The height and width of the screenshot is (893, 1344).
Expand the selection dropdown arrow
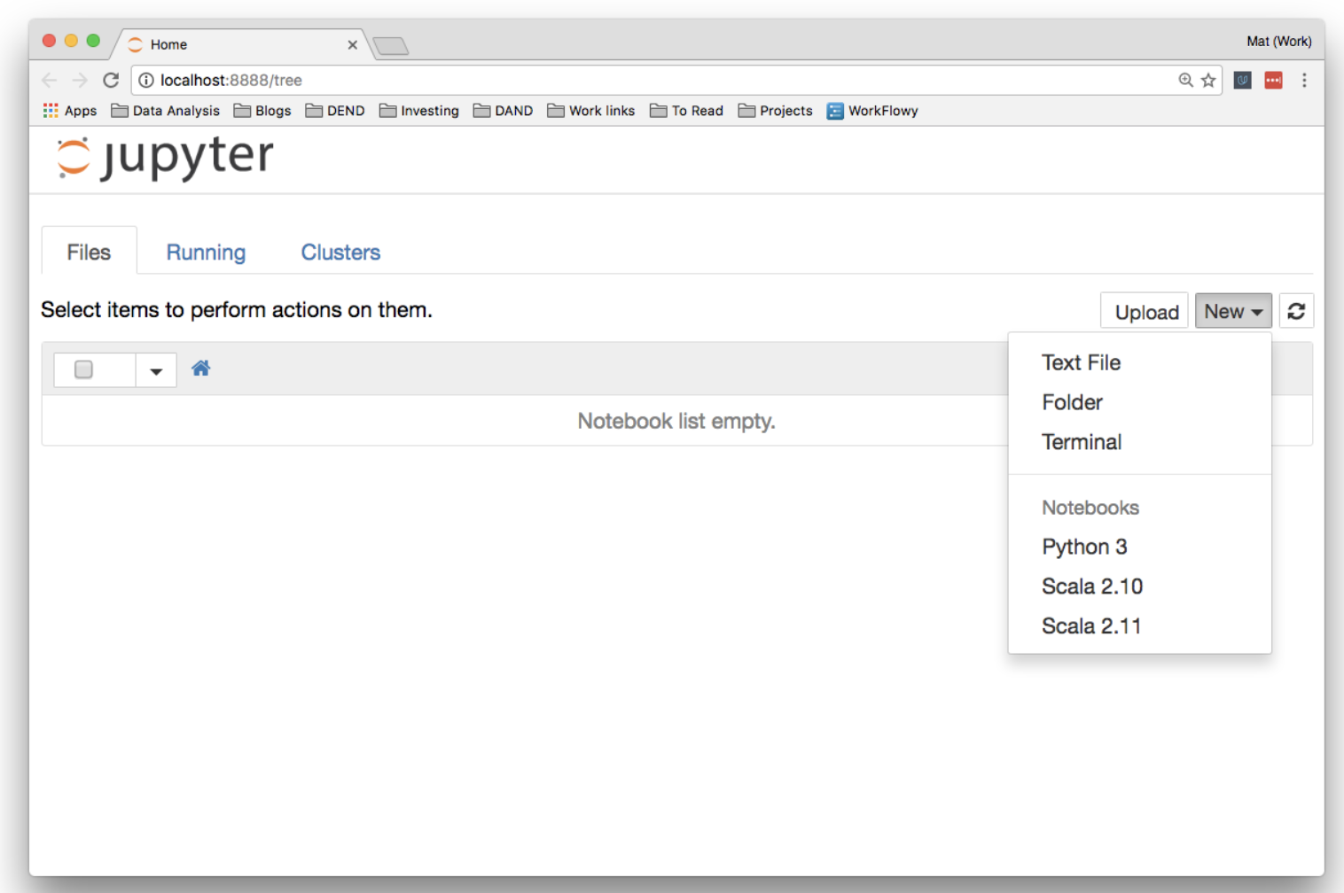click(156, 370)
